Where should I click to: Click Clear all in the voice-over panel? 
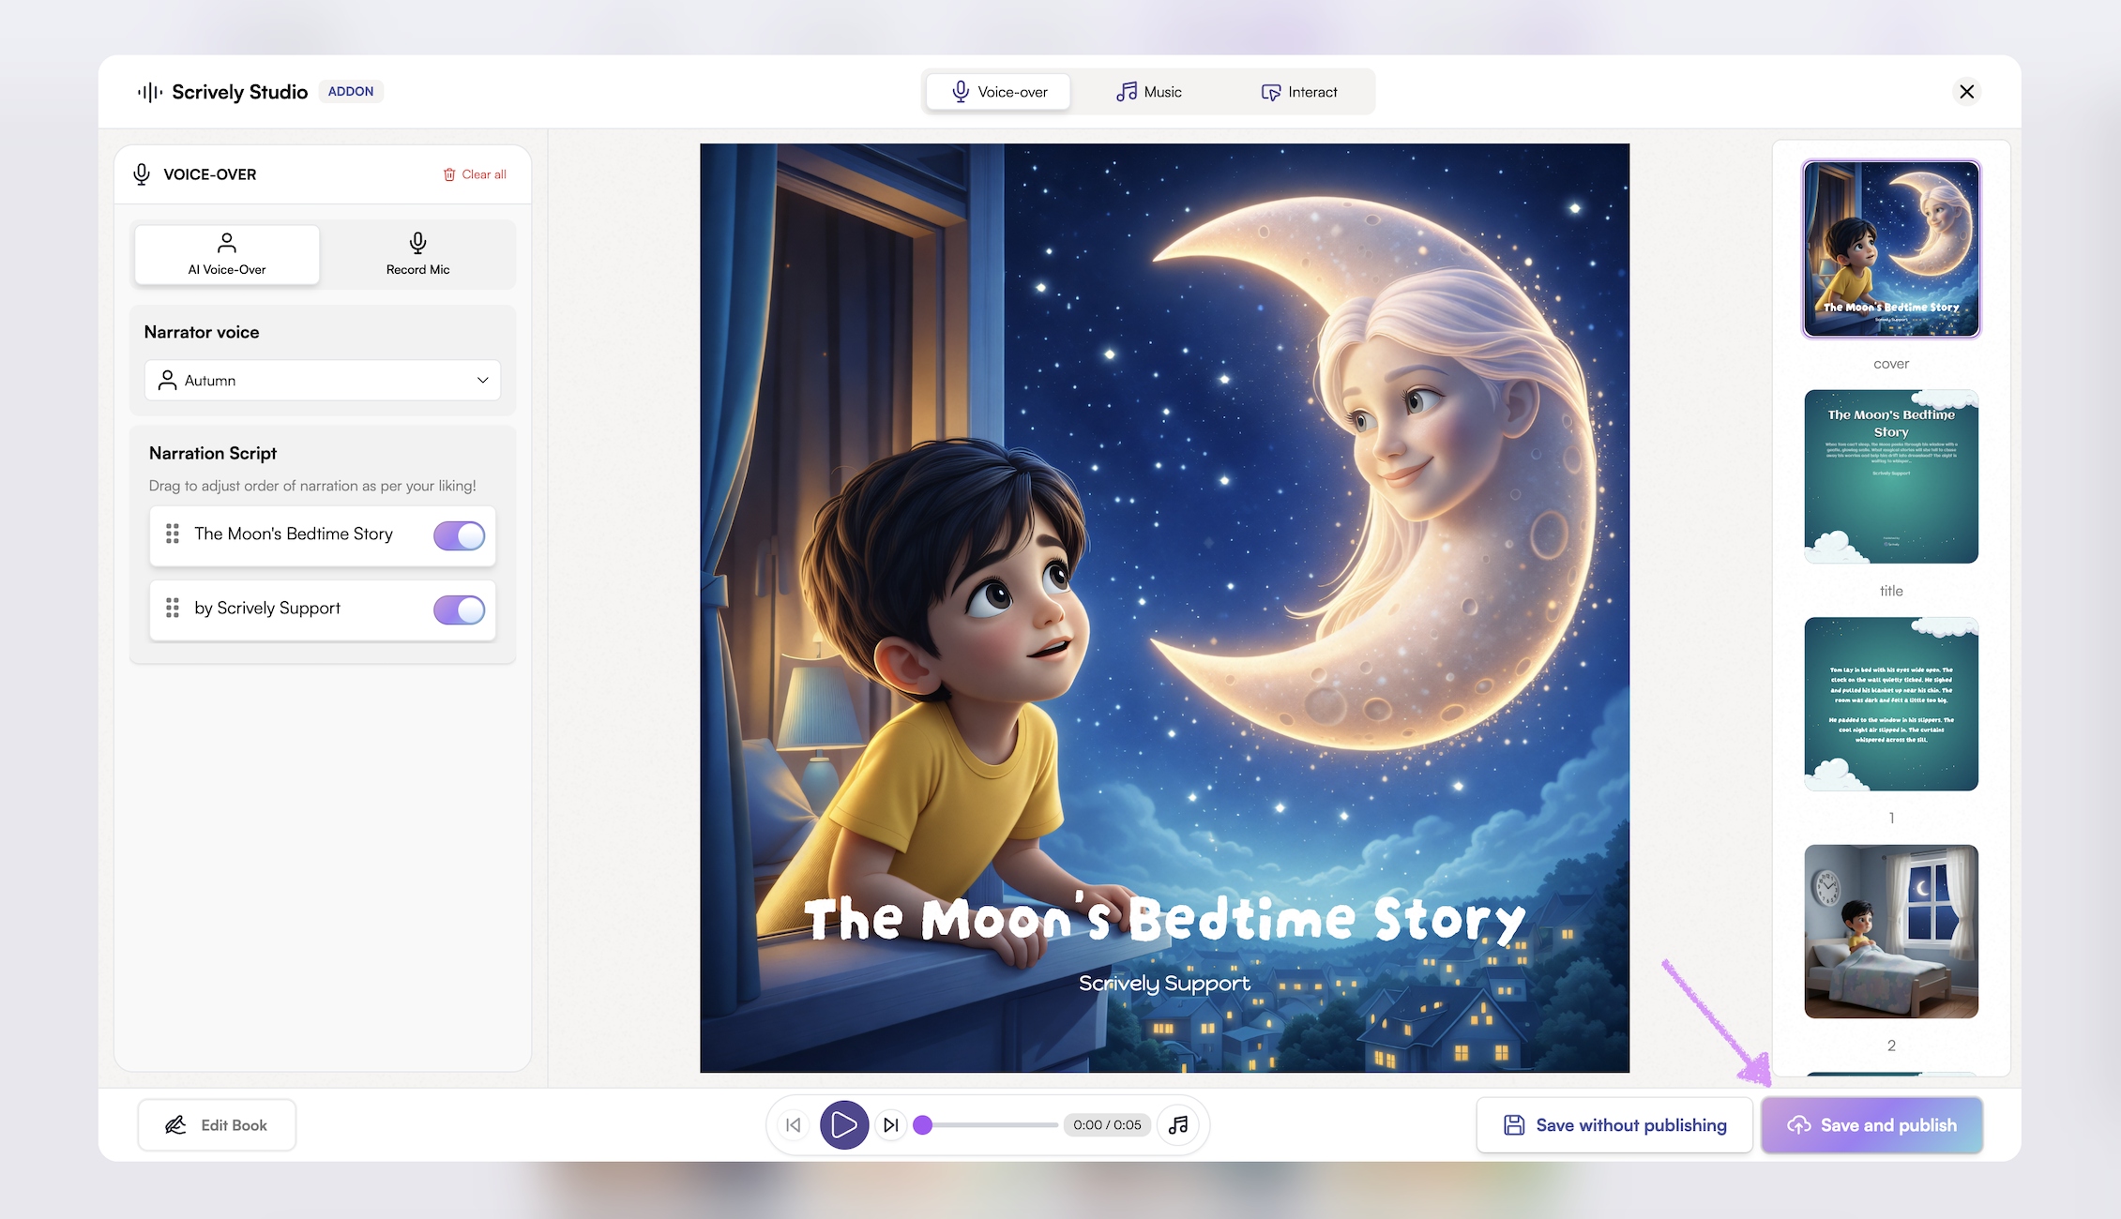pos(475,174)
